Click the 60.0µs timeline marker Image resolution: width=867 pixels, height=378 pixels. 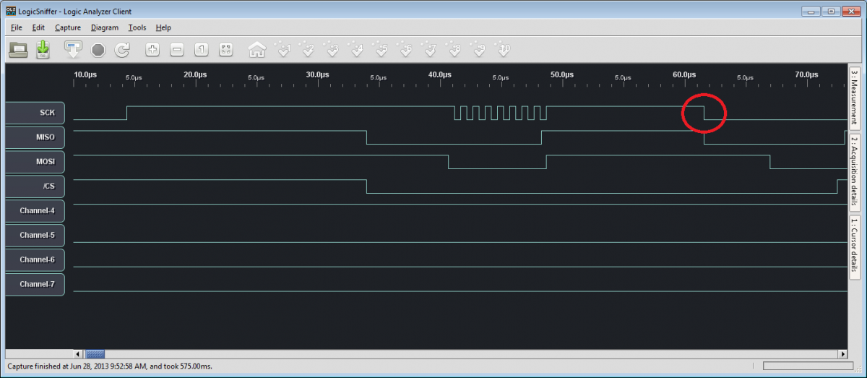(684, 74)
